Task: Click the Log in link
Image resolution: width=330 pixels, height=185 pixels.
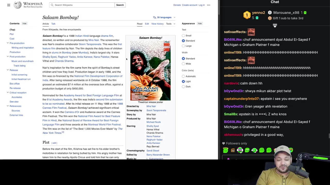Action: click(202, 5)
